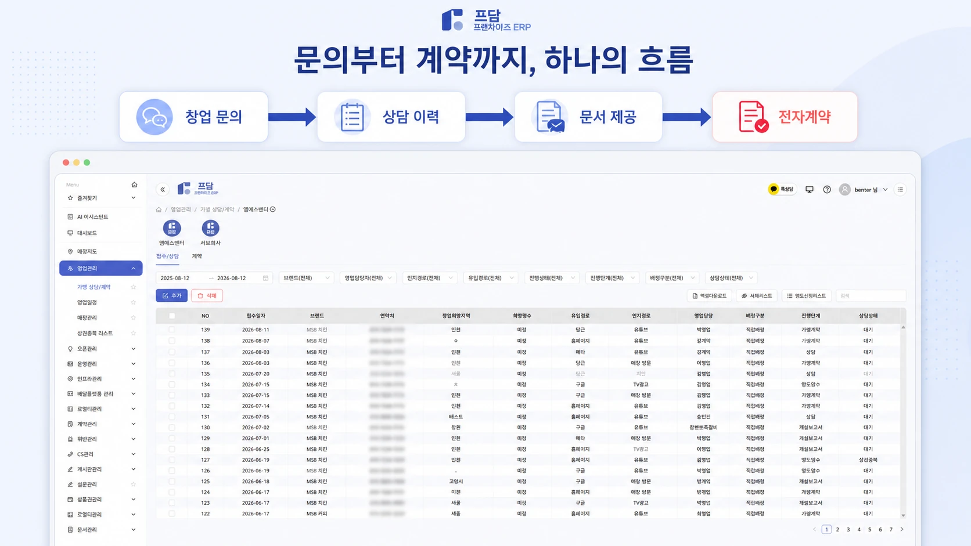
Task: Go to next page with right arrow
Action: click(x=902, y=529)
